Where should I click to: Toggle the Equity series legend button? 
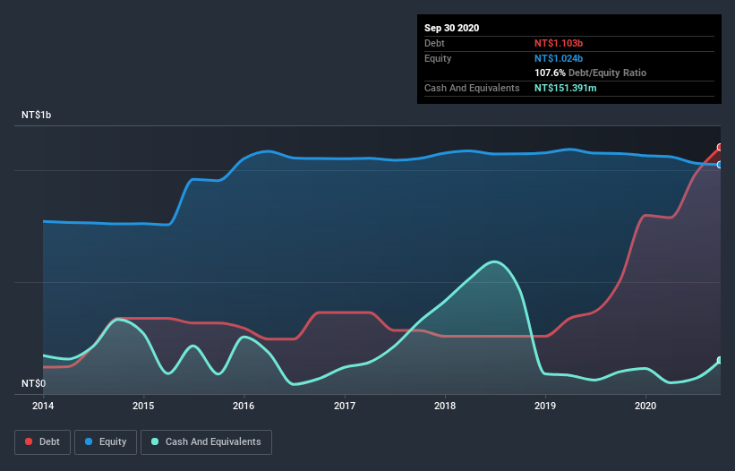[x=106, y=442]
